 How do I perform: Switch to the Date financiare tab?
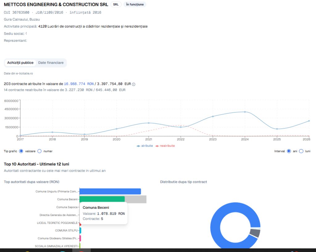pos(51,63)
